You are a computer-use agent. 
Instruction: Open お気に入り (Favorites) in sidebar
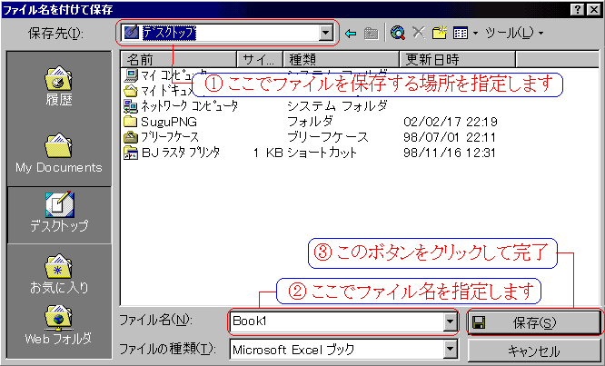click(x=59, y=277)
